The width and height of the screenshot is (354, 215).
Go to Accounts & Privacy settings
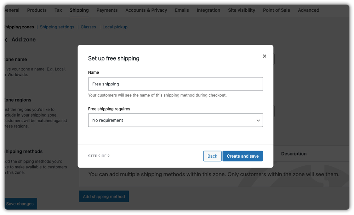click(146, 10)
